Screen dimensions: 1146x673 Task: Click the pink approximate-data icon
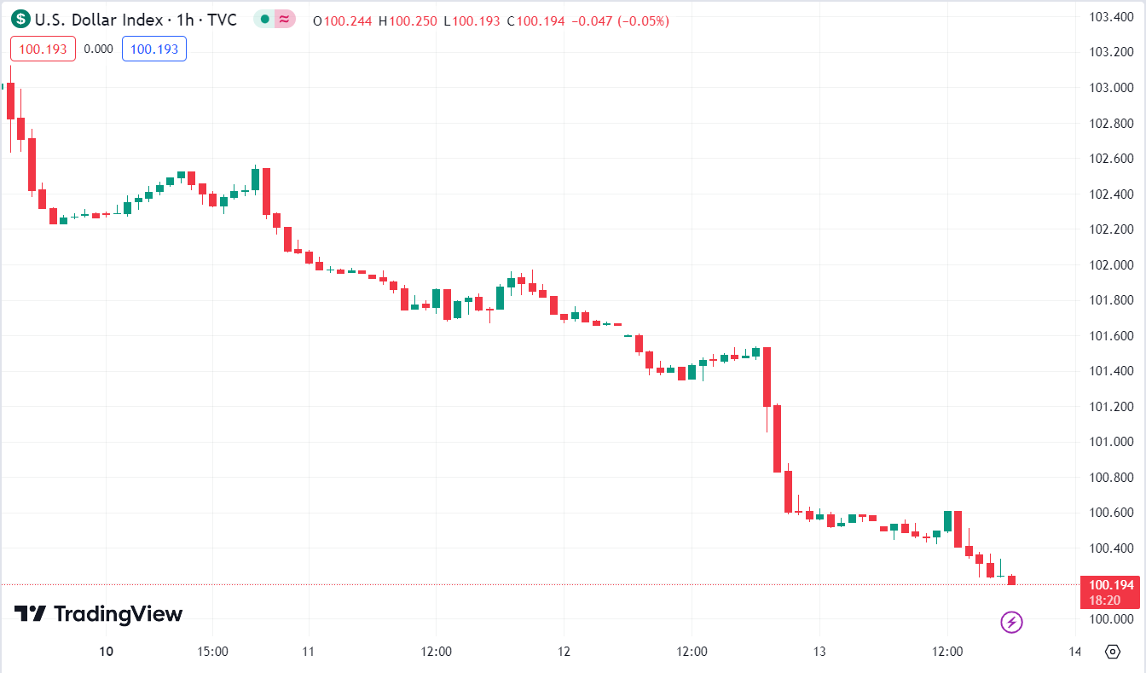pos(285,20)
